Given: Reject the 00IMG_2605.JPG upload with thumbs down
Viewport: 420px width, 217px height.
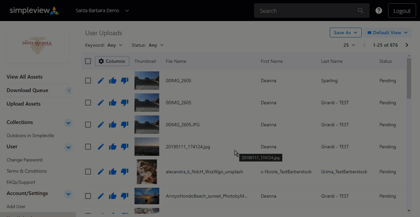Looking at the screenshot, I should coord(125,125).
